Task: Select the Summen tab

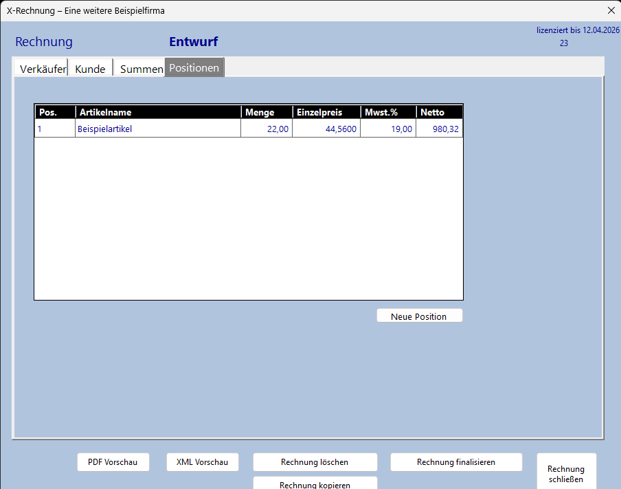Action: tap(139, 68)
